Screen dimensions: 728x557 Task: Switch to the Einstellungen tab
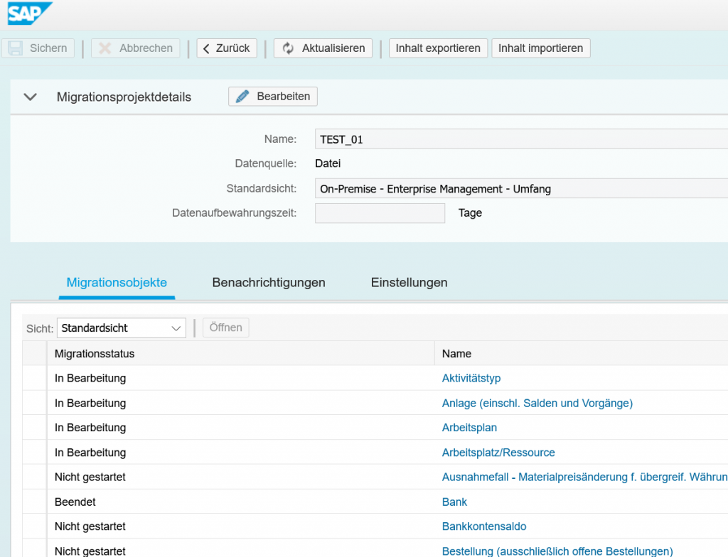tap(409, 282)
